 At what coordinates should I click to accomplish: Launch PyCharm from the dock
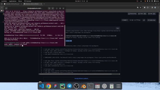62,86
